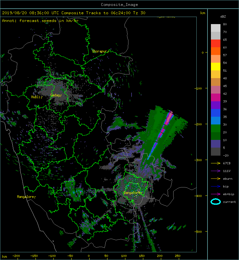Viewport: 239px width, 260px height.
Task: Click the 111V legend label
Action: point(227,171)
